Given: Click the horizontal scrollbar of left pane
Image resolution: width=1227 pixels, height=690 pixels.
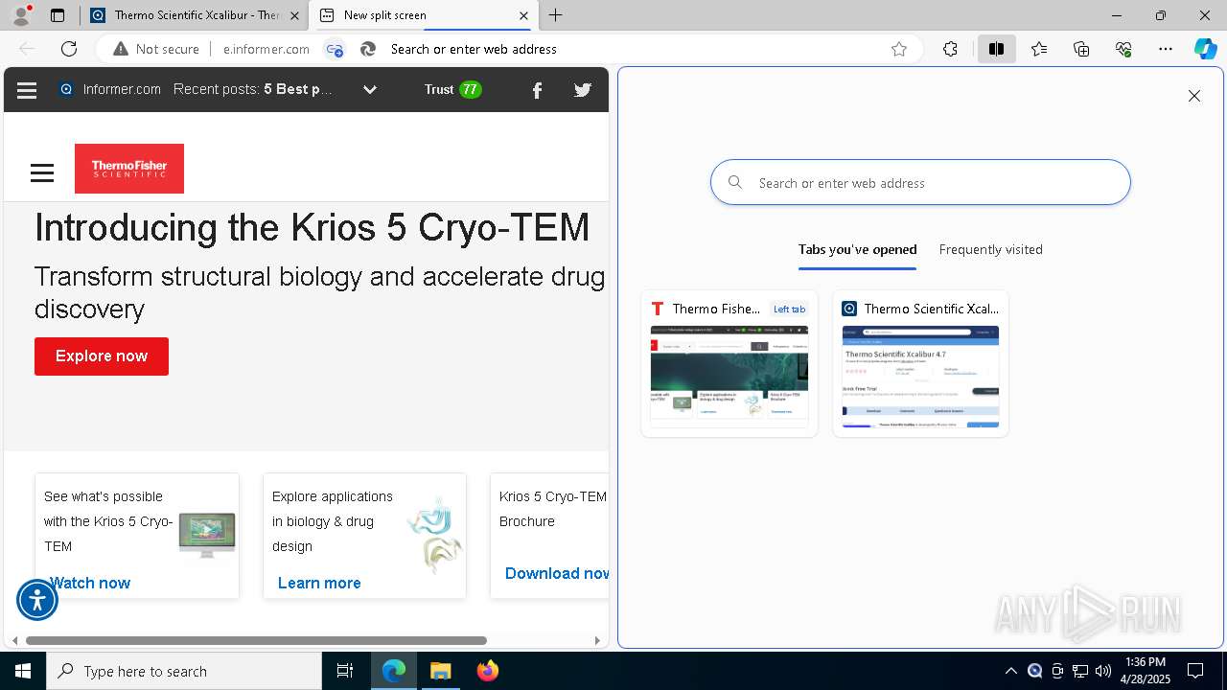Looking at the screenshot, I should [x=256, y=640].
